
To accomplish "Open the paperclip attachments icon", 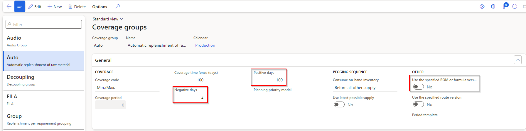I will click(505, 6).
